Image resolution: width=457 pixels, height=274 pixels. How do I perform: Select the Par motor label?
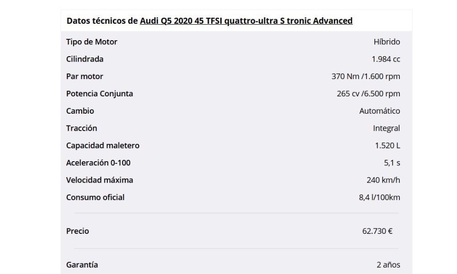pyautogui.click(x=85, y=76)
